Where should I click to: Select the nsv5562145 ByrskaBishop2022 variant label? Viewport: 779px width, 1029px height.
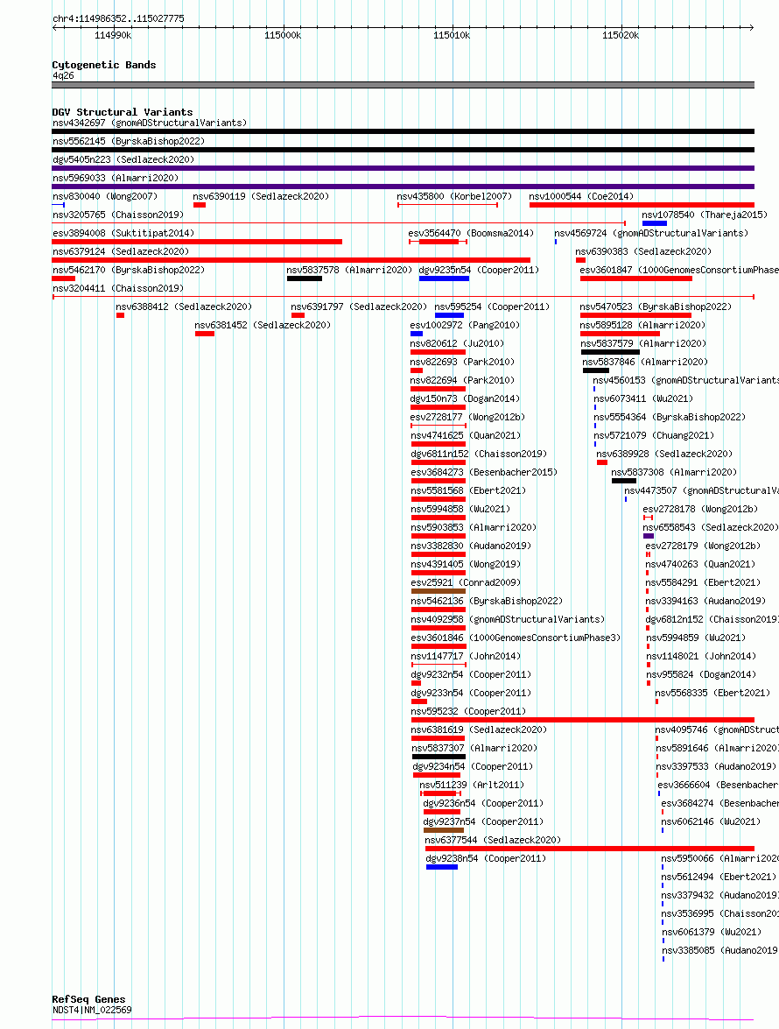[129, 141]
